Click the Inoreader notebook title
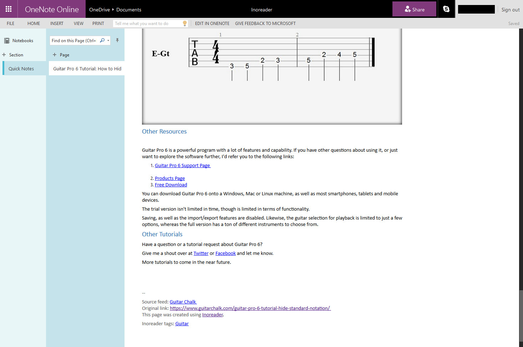The height and width of the screenshot is (347, 523). [x=261, y=10]
